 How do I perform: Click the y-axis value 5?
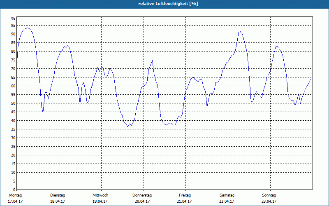(14, 181)
